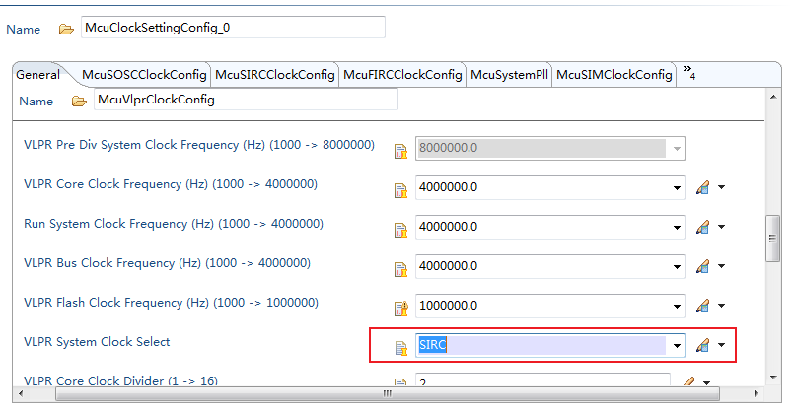Click folder icon beside McuVlprClockConfig name

click(79, 102)
